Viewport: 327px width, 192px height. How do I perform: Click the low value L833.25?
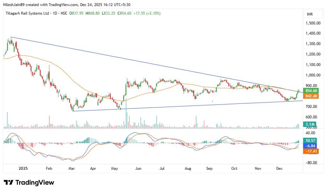pyautogui.click(x=109, y=13)
